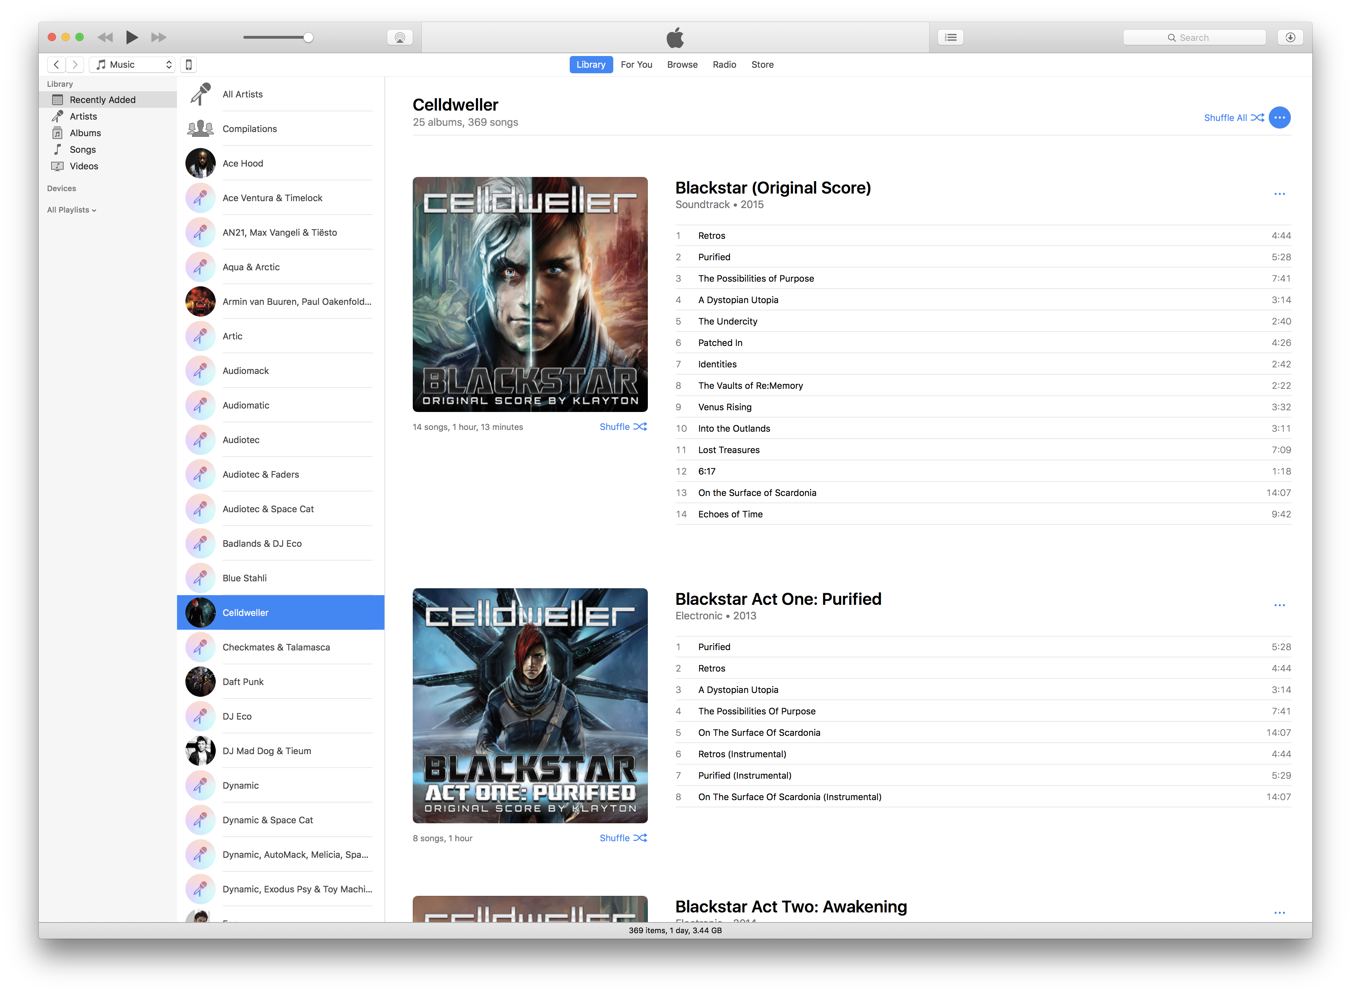Click the AirPlay icon
The height and width of the screenshot is (994, 1351).
pyautogui.click(x=400, y=37)
